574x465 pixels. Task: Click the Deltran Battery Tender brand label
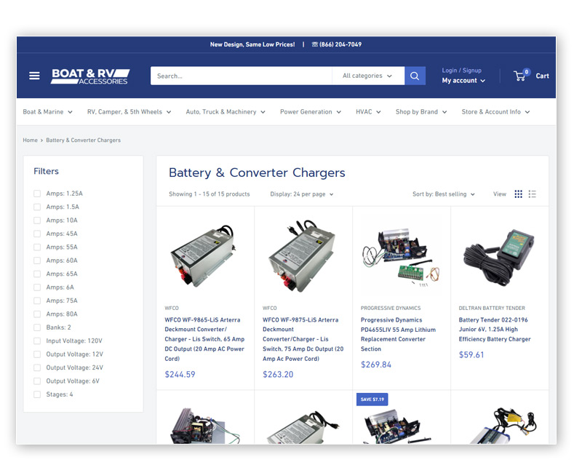point(492,308)
